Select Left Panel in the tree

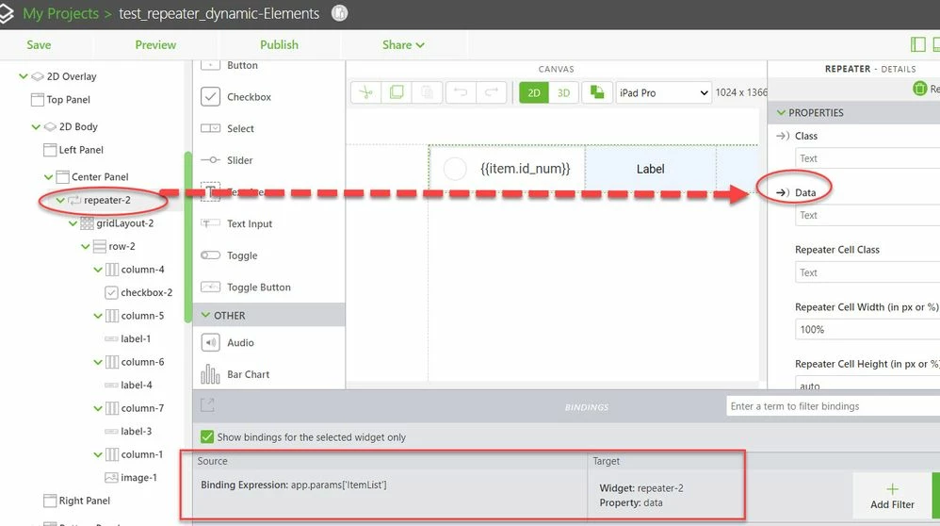pos(81,150)
